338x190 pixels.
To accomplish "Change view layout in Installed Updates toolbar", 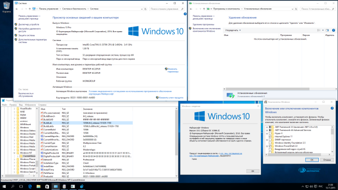I will 319,30.
